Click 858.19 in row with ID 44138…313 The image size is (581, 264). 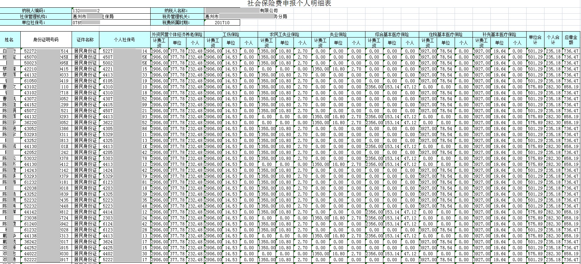click(x=571, y=236)
